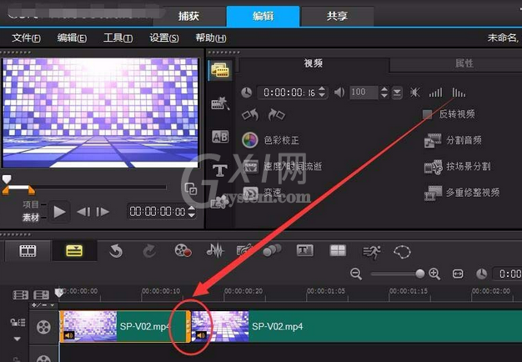Open the motion tracking runner icon
The width and height of the screenshot is (522, 362).
click(372, 252)
